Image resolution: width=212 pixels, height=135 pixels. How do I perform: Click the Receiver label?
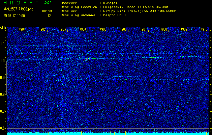pos(69,11)
